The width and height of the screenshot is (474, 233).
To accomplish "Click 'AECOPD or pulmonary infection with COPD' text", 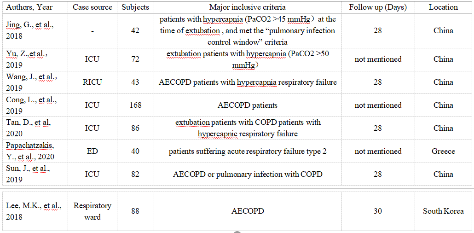I will point(248,174).
